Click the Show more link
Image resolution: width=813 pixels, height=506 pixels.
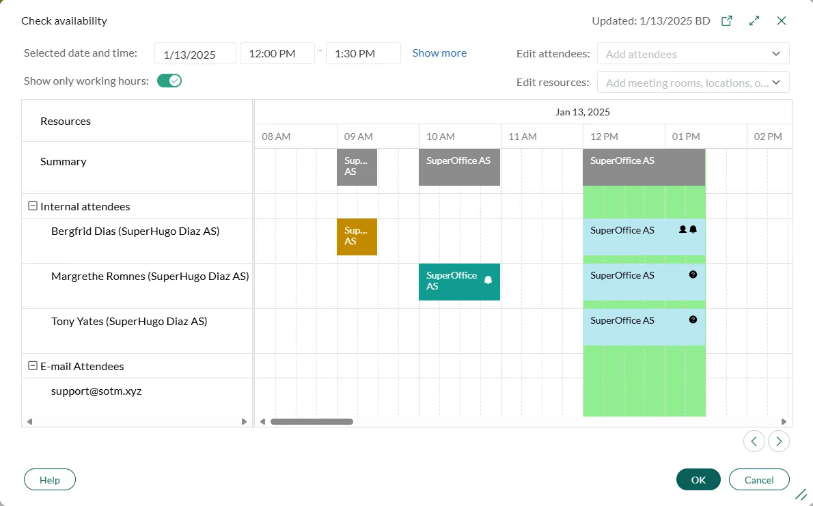[x=439, y=53]
